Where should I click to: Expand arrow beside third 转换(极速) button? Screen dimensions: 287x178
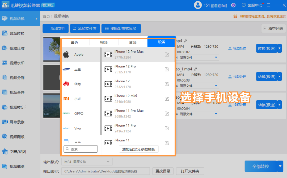[x=280, y=105]
